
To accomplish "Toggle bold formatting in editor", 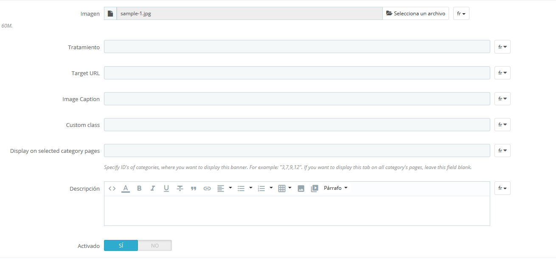I will tap(139, 189).
